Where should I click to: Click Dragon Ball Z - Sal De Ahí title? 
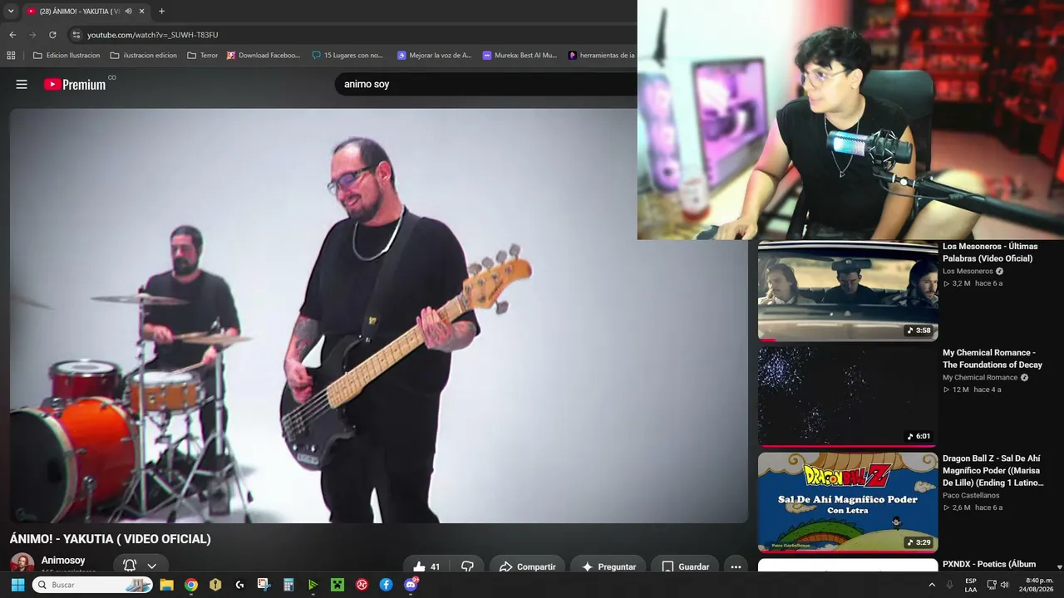(x=993, y=470)
